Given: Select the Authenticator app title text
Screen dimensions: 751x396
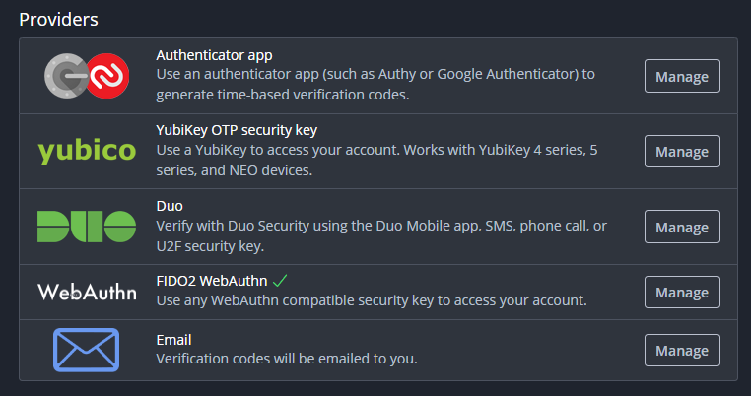Looking at the screenshot, I should click(x=214, y=55).
